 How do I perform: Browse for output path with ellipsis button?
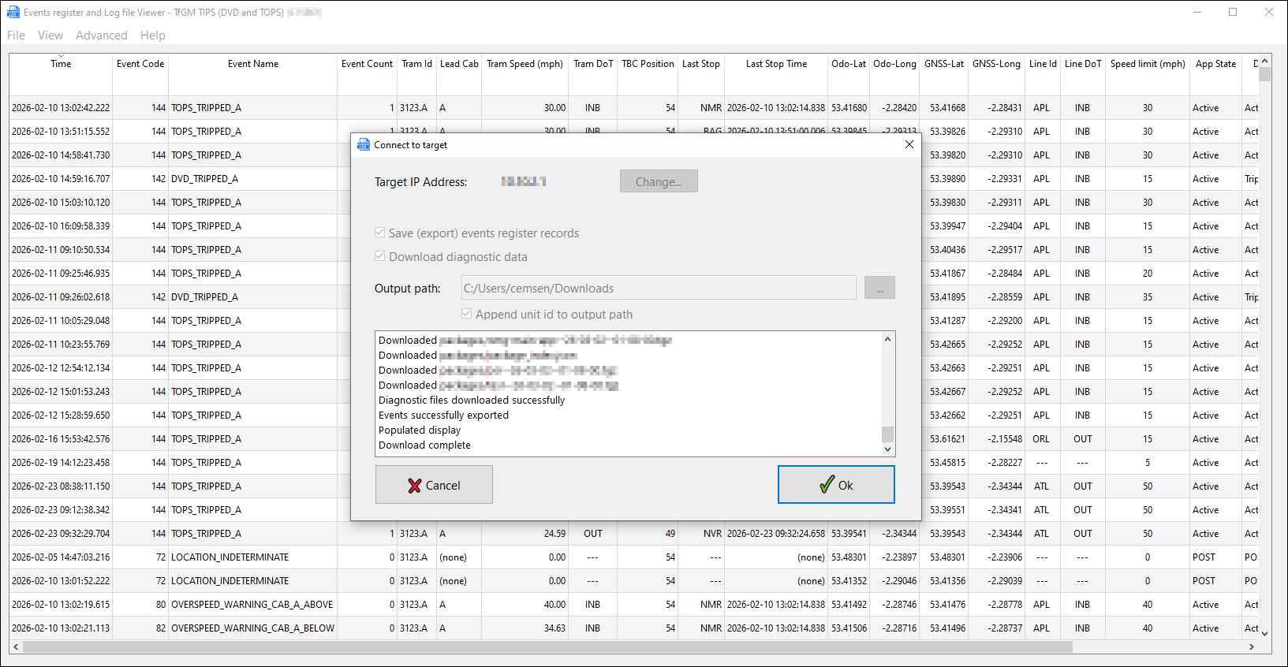879,289
